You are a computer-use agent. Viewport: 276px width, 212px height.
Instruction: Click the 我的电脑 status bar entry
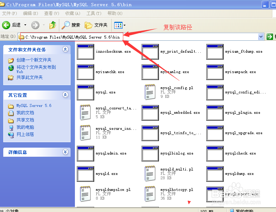242,211
